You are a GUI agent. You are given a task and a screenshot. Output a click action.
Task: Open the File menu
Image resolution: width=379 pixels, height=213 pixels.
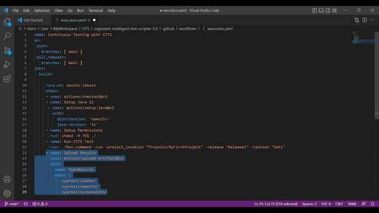tap(15, 11)
